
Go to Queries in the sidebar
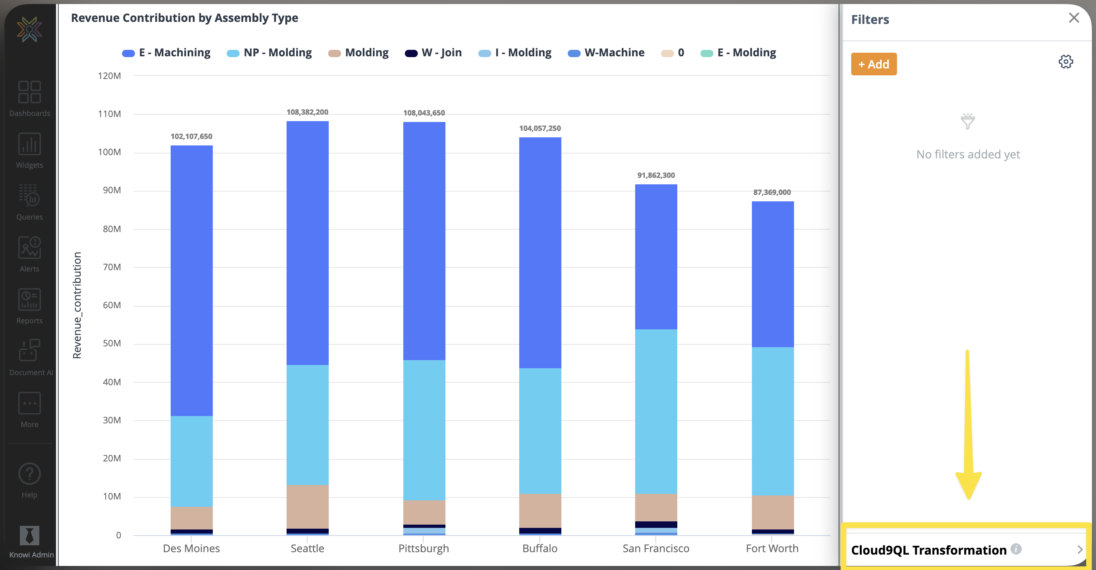(x=29, y=202)
